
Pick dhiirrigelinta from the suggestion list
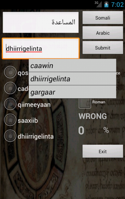(72, 79)
